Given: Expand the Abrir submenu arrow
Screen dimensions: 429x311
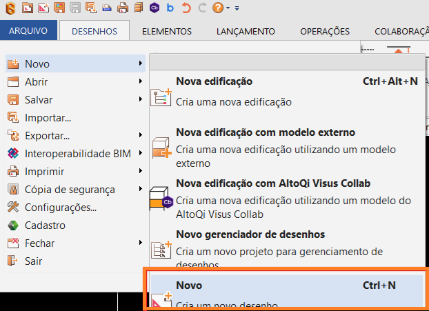Looking at the screenshot, I should [140, 82].
